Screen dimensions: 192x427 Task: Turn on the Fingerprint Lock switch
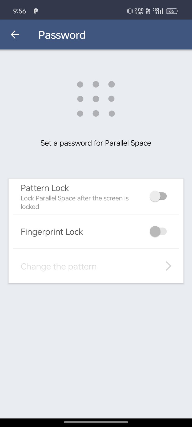(x=158, y=232)
